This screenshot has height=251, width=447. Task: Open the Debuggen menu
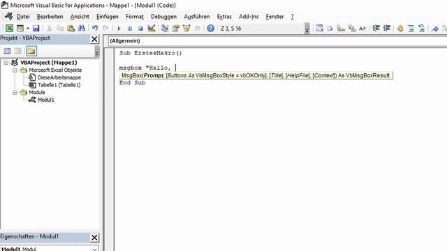(163, 17)
